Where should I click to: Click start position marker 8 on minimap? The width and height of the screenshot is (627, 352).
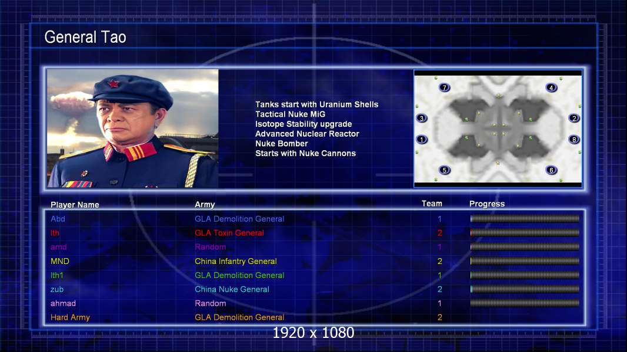click(574, 140)
